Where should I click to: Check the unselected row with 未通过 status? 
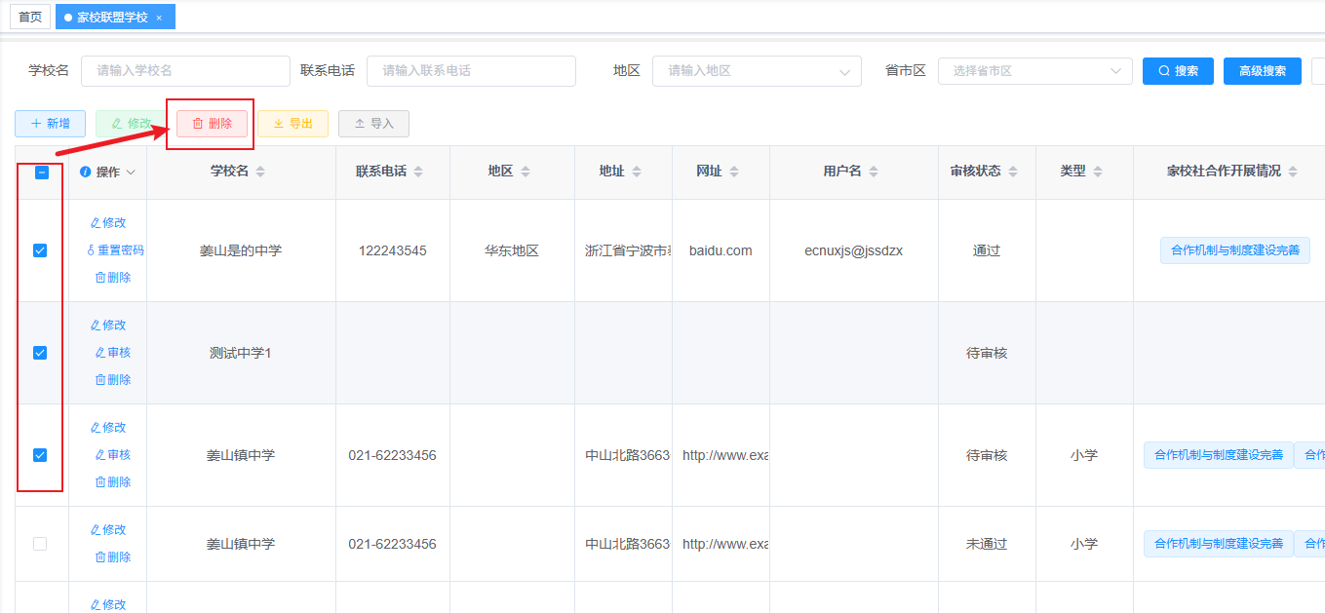pos(40,544)
